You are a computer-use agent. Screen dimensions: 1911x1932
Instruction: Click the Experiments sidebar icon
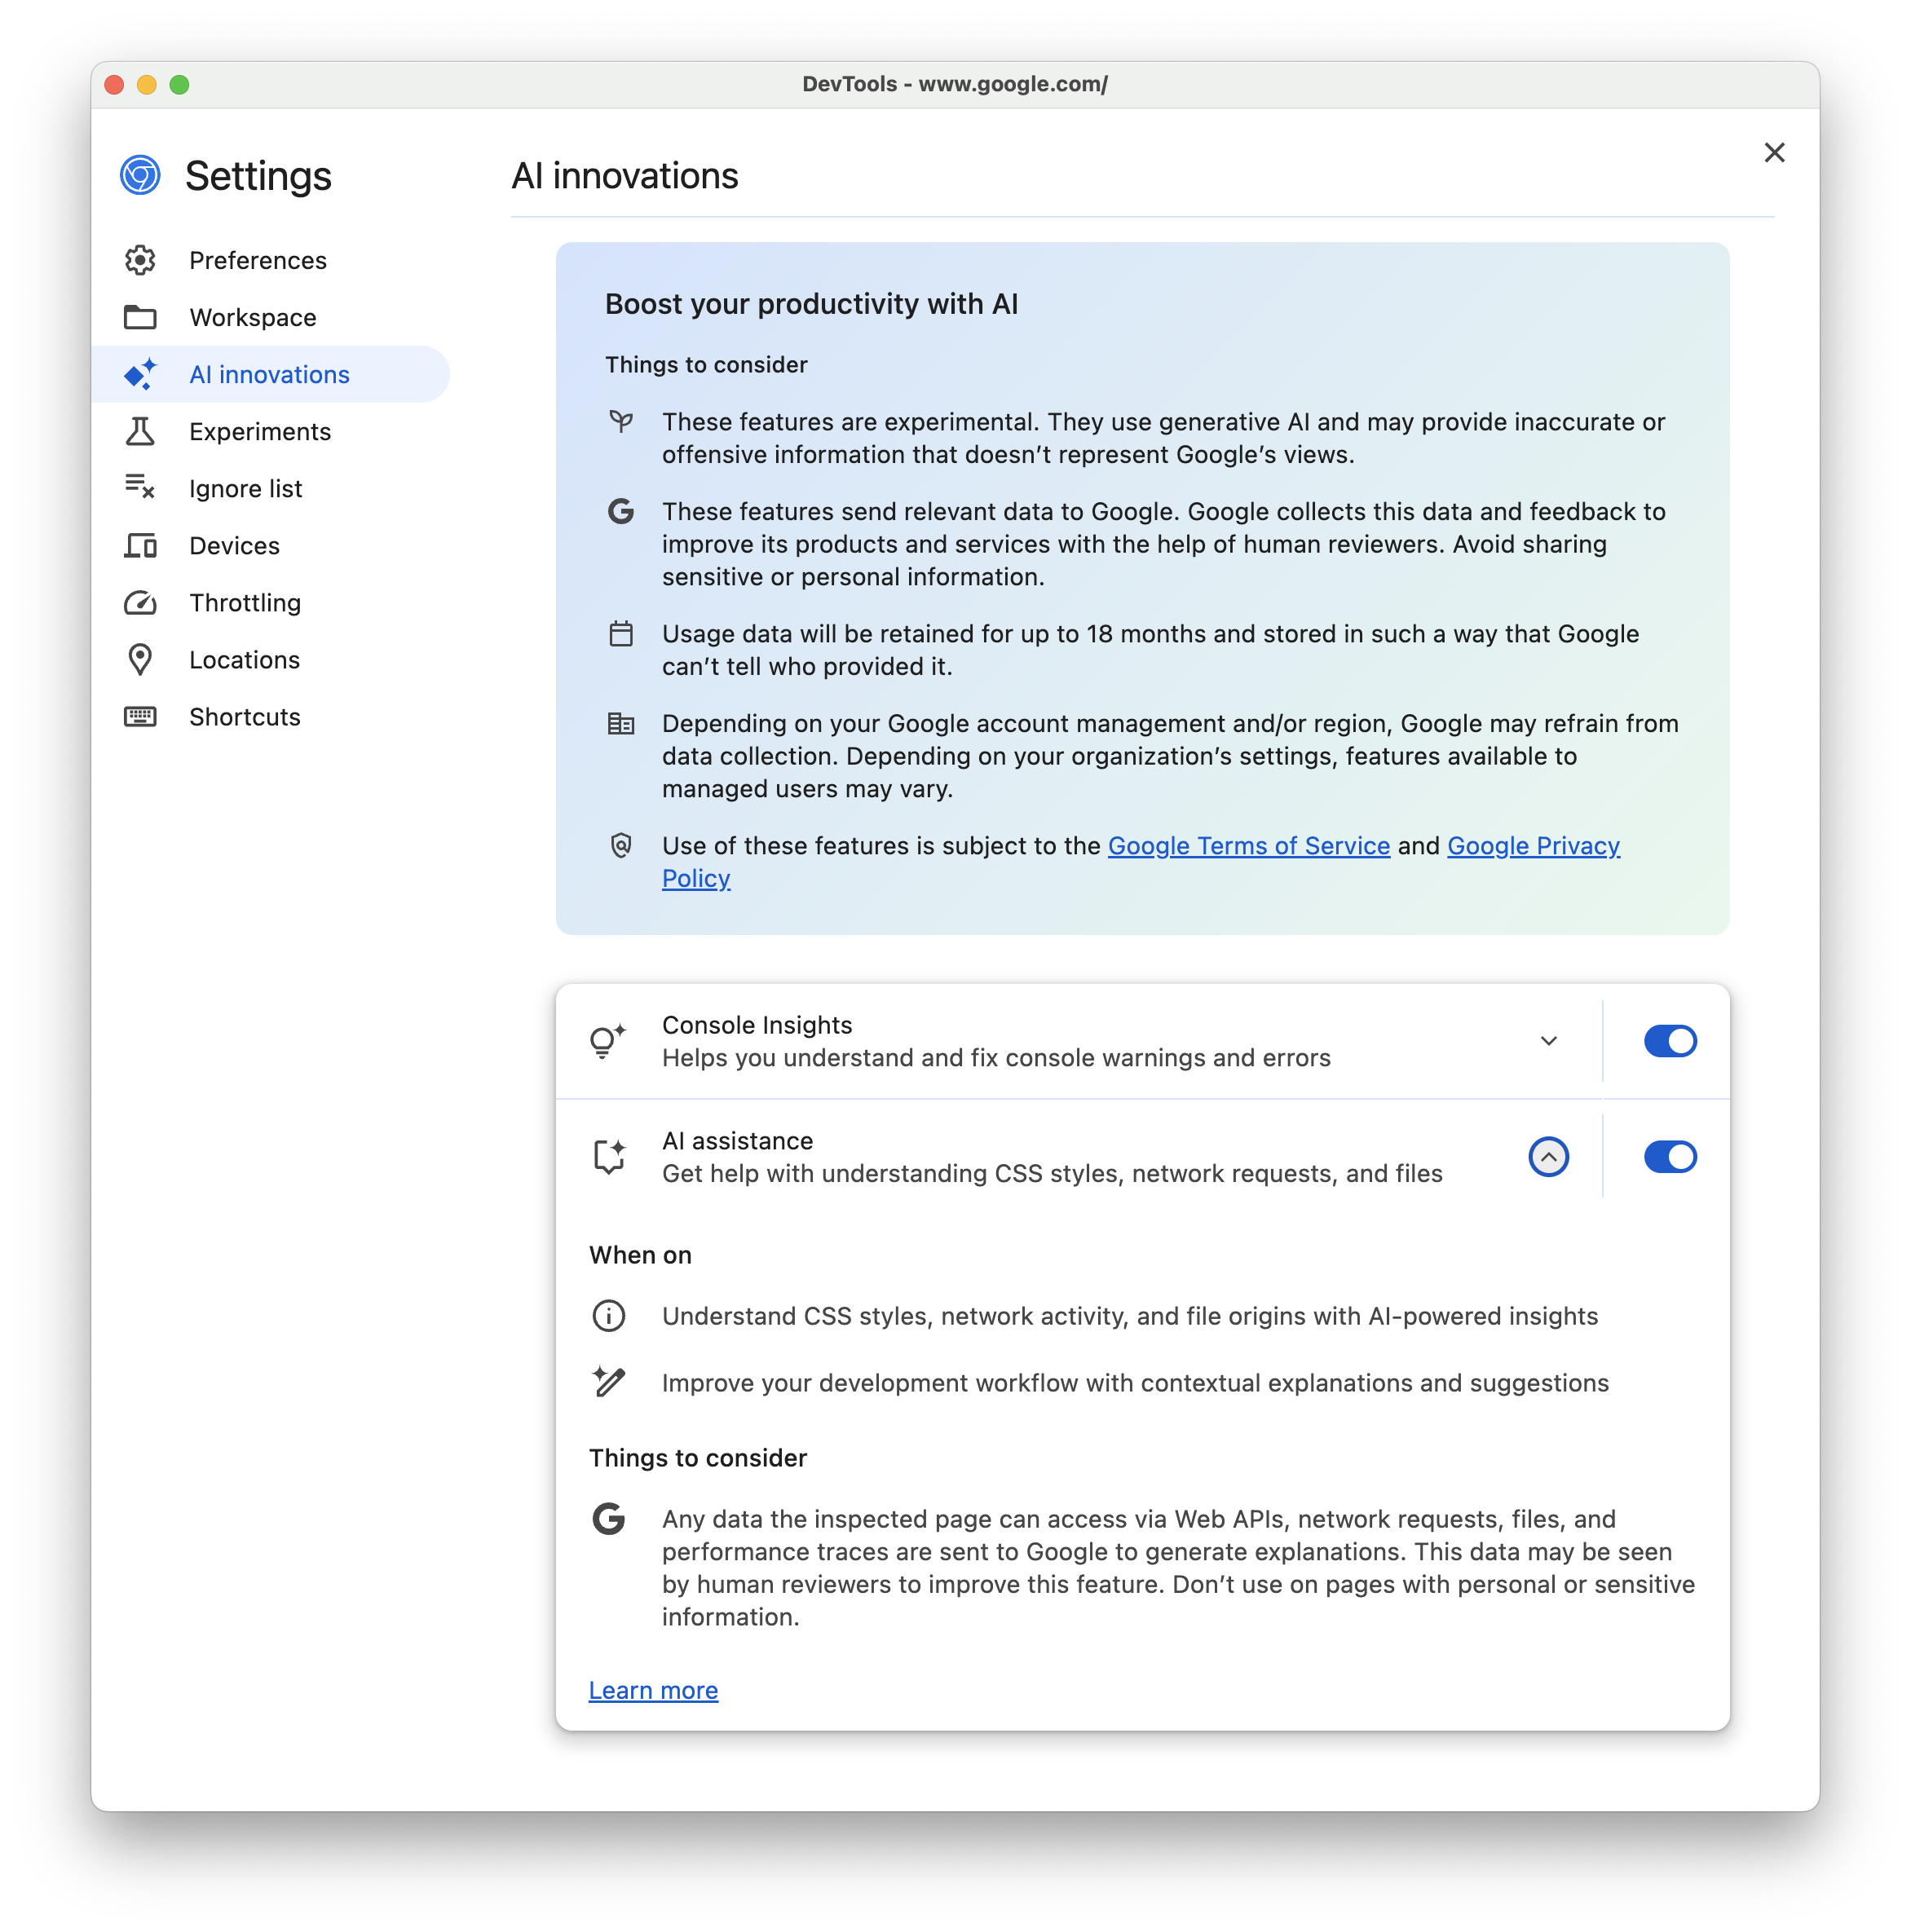(140, 430)
